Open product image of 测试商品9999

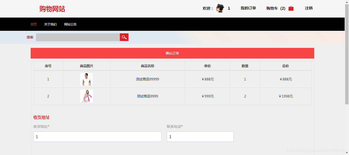point(87,96)
